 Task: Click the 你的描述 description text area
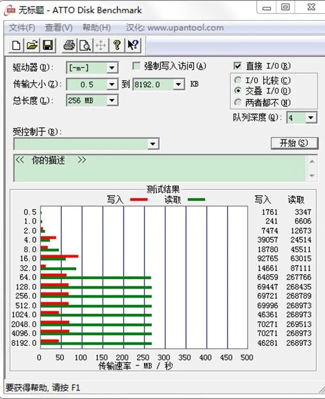159,168
